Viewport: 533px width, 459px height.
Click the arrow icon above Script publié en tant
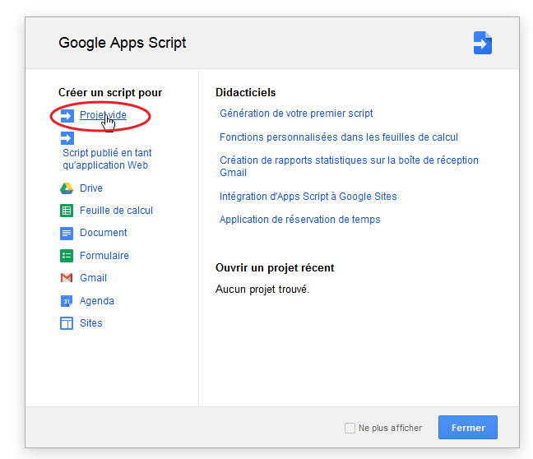coord(67,137)
